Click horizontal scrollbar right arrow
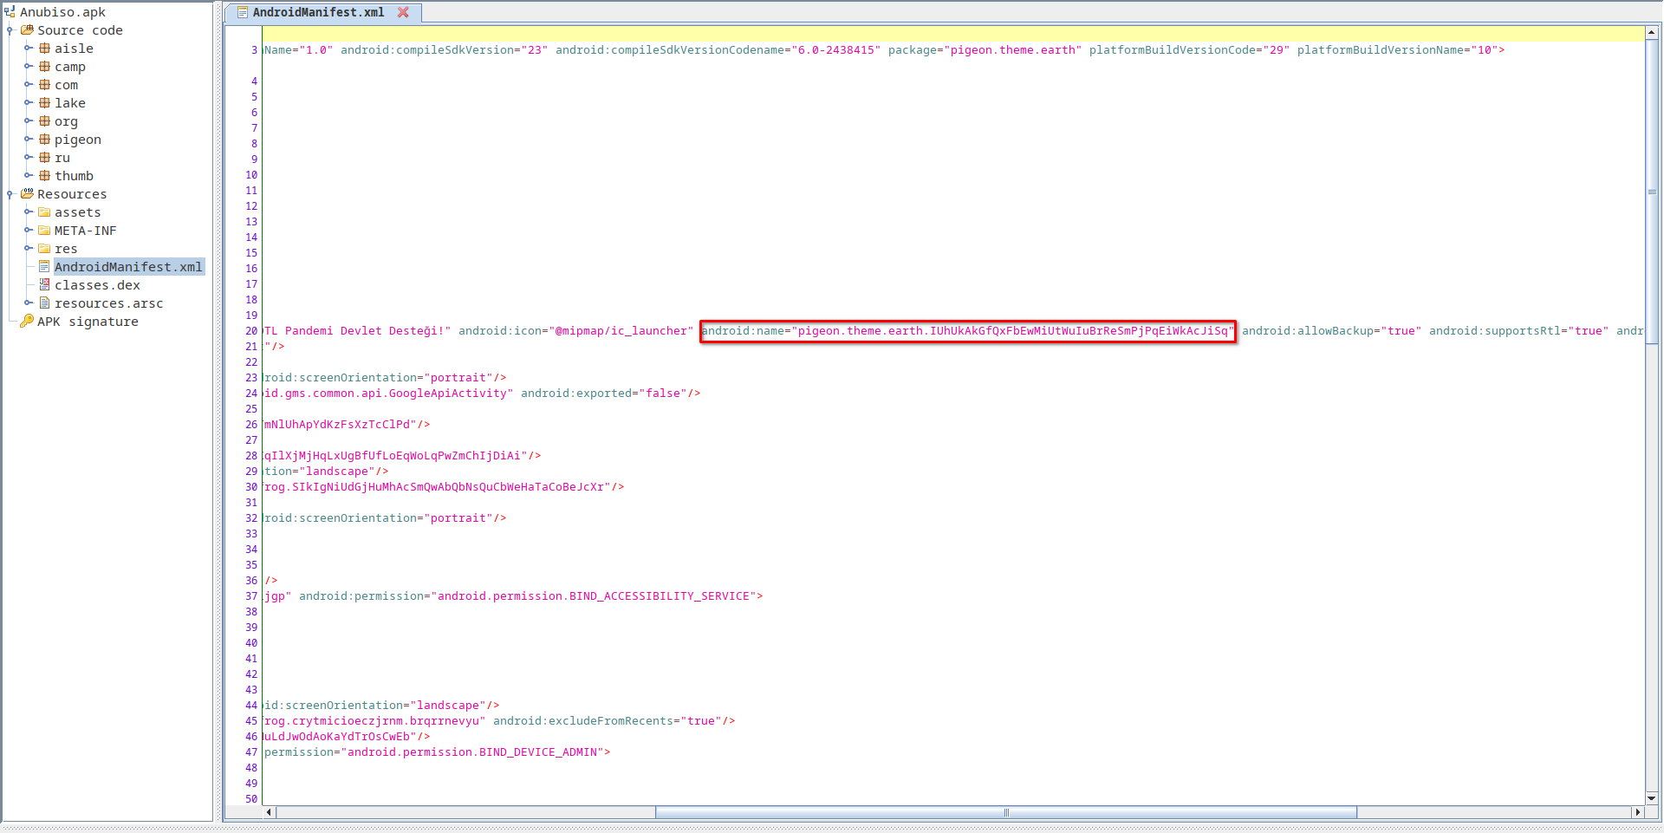Screen dimensions: 1664x833 click(x=1636, y=812)
